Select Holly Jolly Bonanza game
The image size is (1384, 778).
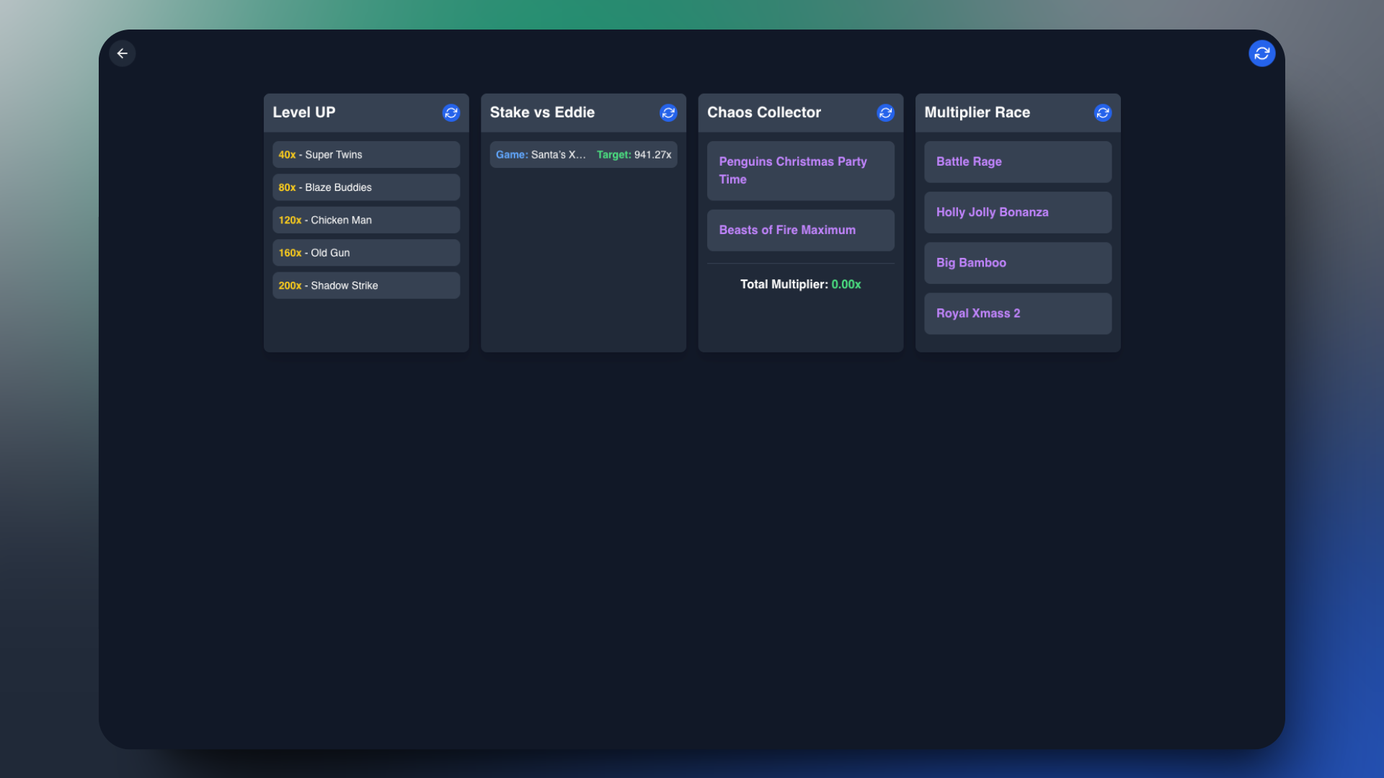click(x=1017, y=213)
